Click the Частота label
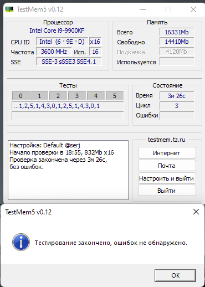 point(22,52)
